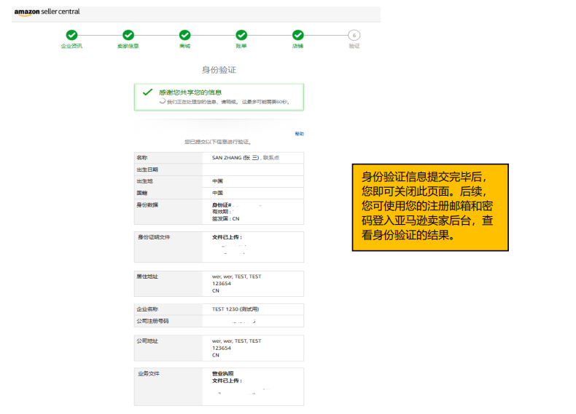Viewport: 576px width, 414px height.
Task: Click green checkmark circle above 账单 step
Action: click(241, 35)
